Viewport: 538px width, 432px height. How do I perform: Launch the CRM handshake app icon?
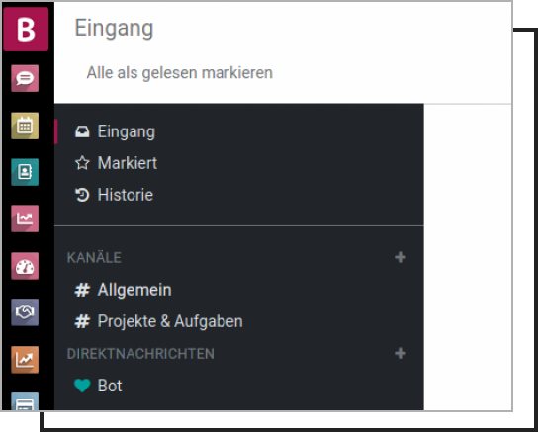(x=25, y=312)
